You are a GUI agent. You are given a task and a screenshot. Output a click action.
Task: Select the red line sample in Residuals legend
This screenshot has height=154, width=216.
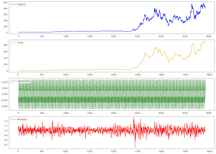[x=13, y=119]
